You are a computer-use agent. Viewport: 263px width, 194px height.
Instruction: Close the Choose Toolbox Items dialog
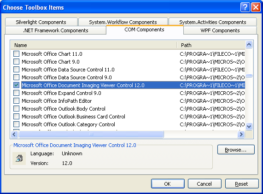[x=256, y=7]
